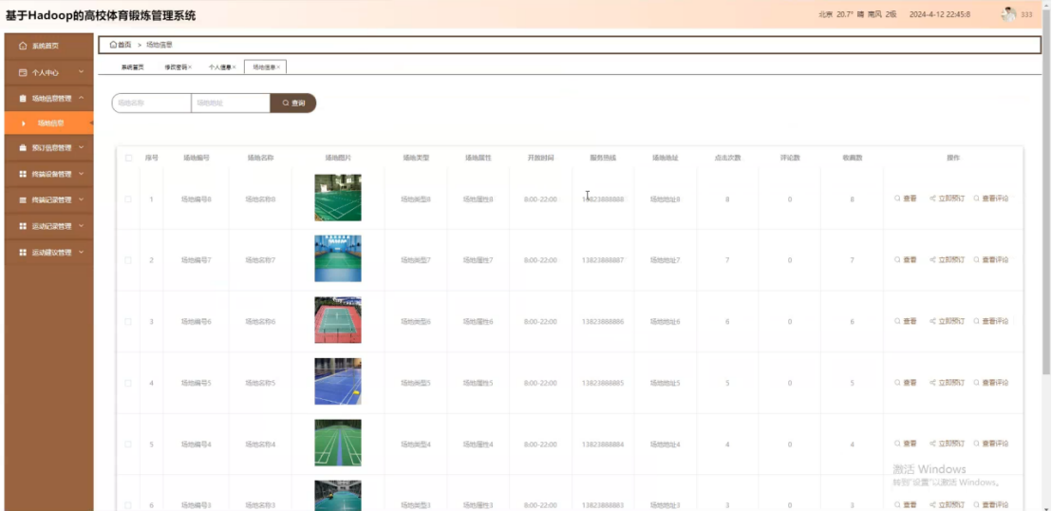Expand 预订信息管理 menu via its chevron
The height and width of the screenshot is (511, 1052).
coord(82,147)
